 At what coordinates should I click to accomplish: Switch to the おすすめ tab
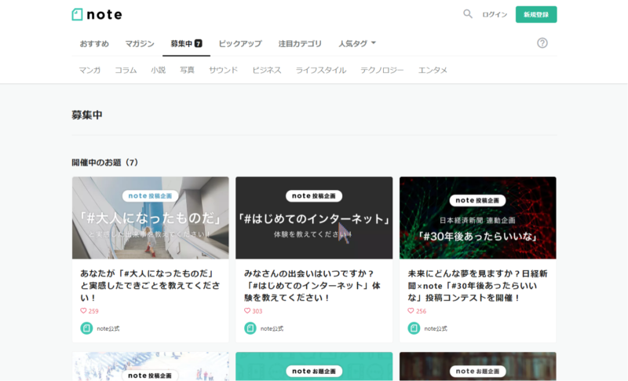94,44
